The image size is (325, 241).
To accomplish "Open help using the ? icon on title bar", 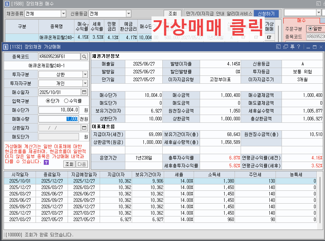I will (298, 47).
